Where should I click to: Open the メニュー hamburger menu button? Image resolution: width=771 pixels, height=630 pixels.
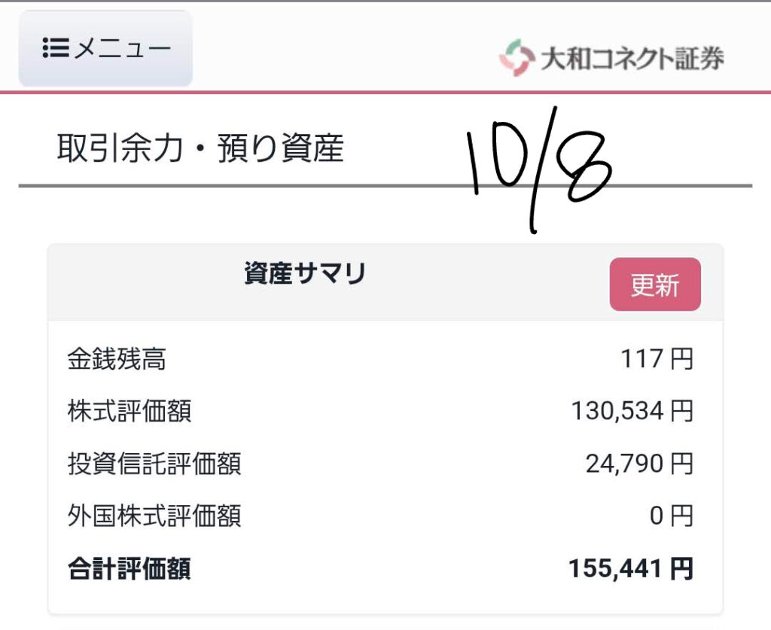[x=105, y=49]
